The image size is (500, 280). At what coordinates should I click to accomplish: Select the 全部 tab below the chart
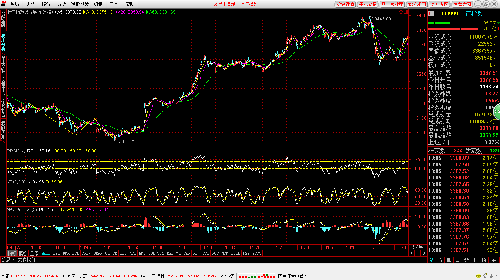tap(34, 253)
